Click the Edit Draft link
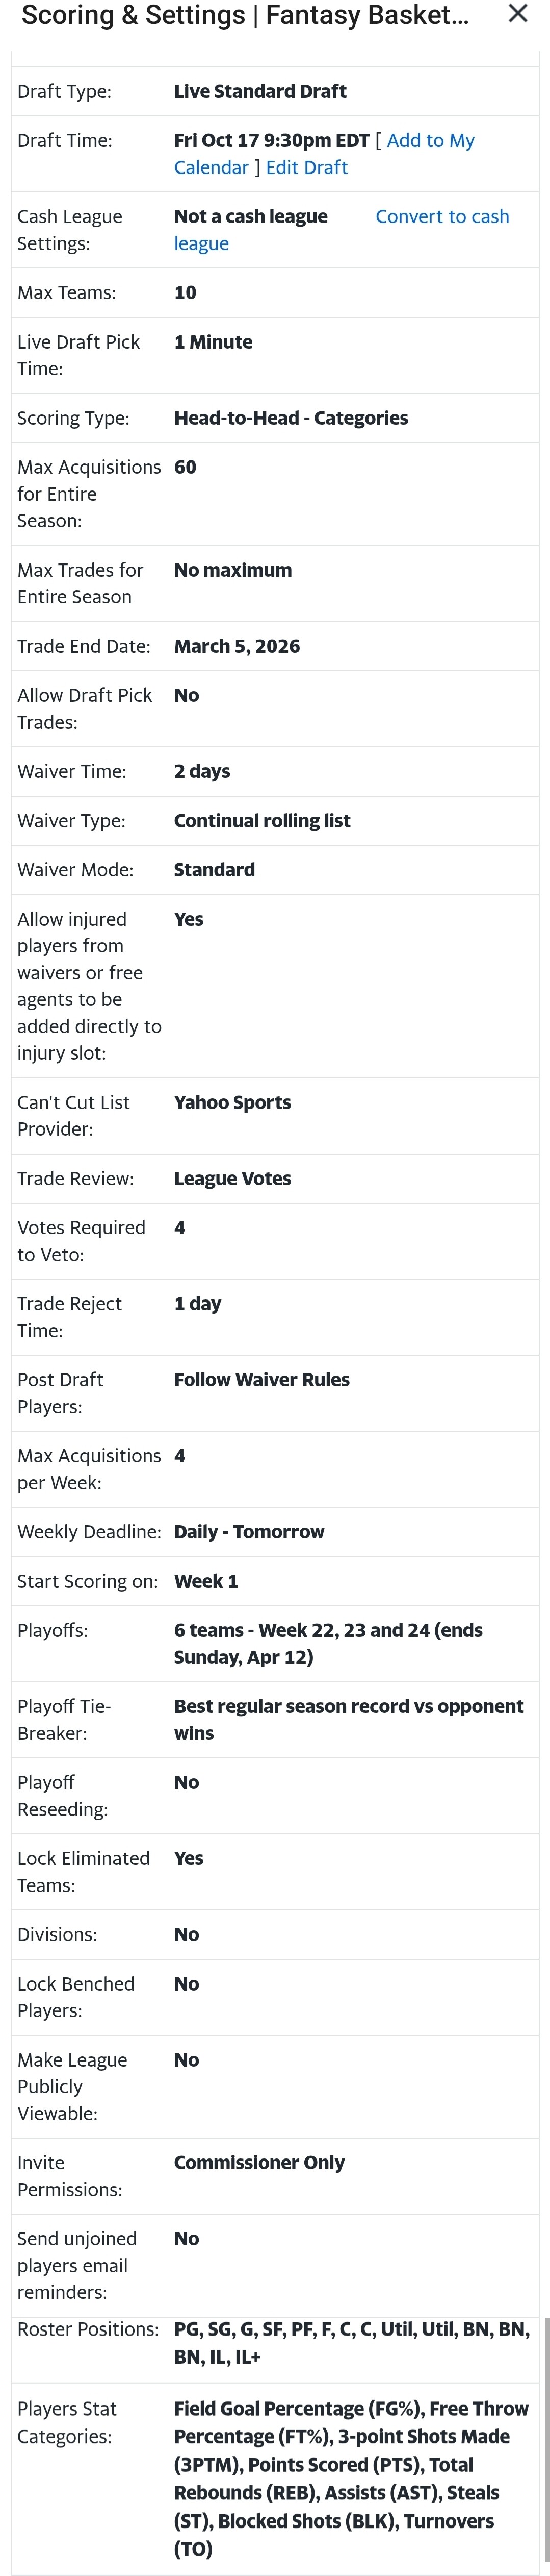This screenshot has width=550, height=2576. (x=306, y=168)
